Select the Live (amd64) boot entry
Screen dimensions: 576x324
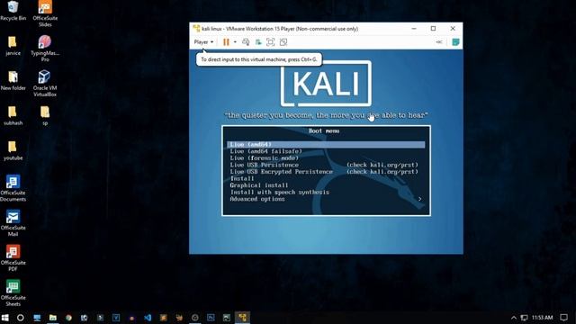[x=326, y=144]
